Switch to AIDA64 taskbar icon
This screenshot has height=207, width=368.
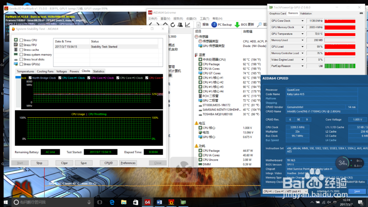tap(148, 202)
